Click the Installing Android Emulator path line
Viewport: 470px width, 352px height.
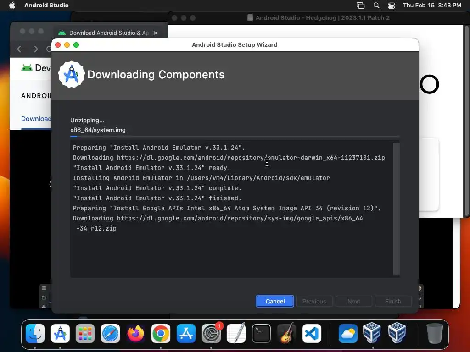[201, 178]
